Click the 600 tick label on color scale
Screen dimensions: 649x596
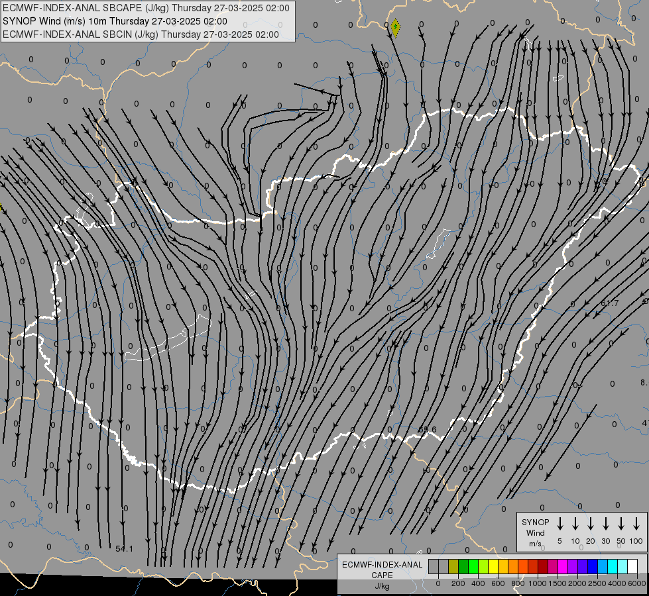tap(498, 583)
